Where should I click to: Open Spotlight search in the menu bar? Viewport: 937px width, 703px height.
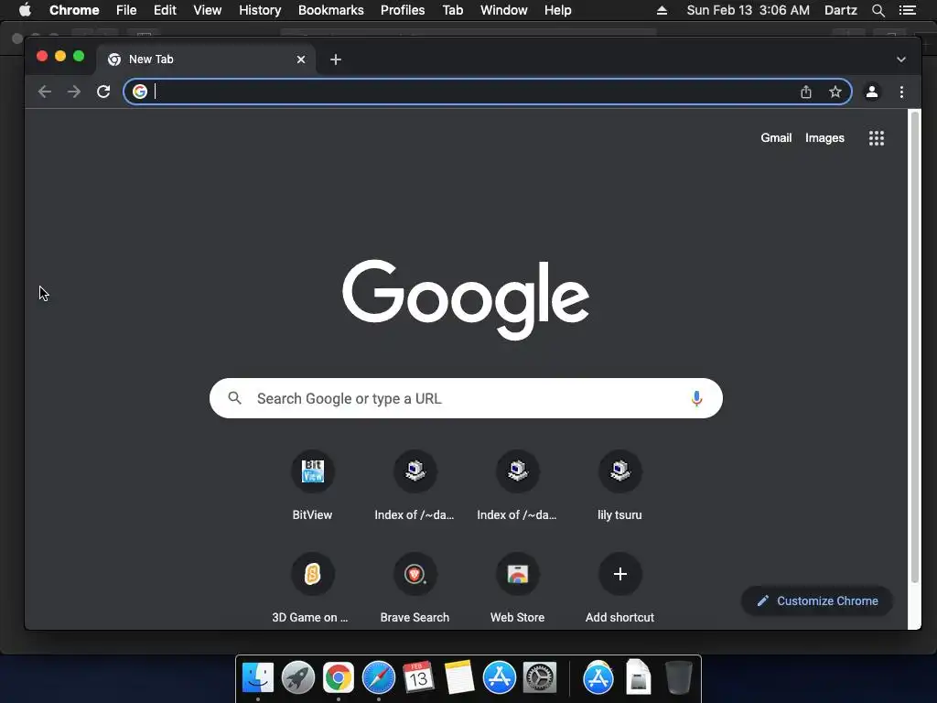coord(878,10)
